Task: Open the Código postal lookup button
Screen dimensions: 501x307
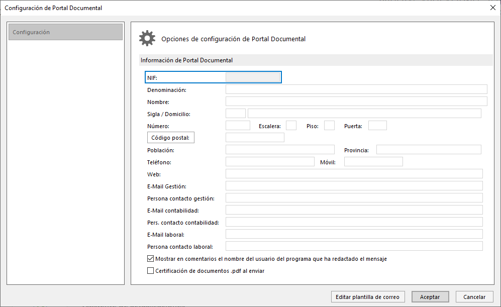Action: [x=171, y=138]
